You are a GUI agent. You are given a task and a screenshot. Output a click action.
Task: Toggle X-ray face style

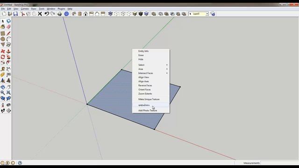point(110,14)
